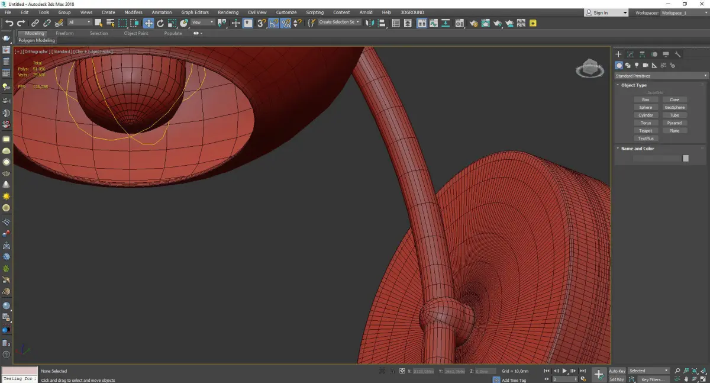Viewport: 710px width, 383px height.
Task: Toggle the Percent Snap button
Action: 285,23
